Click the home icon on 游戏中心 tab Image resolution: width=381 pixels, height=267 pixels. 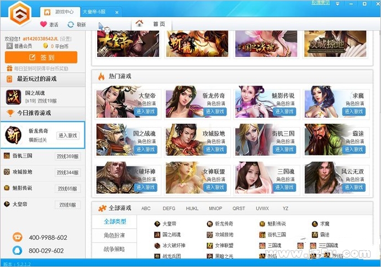pos(47,12)
